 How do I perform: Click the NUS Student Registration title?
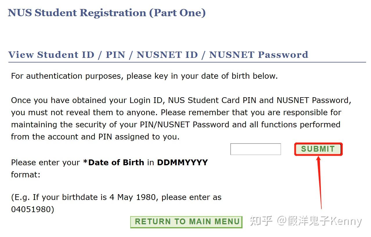[107, 12]
